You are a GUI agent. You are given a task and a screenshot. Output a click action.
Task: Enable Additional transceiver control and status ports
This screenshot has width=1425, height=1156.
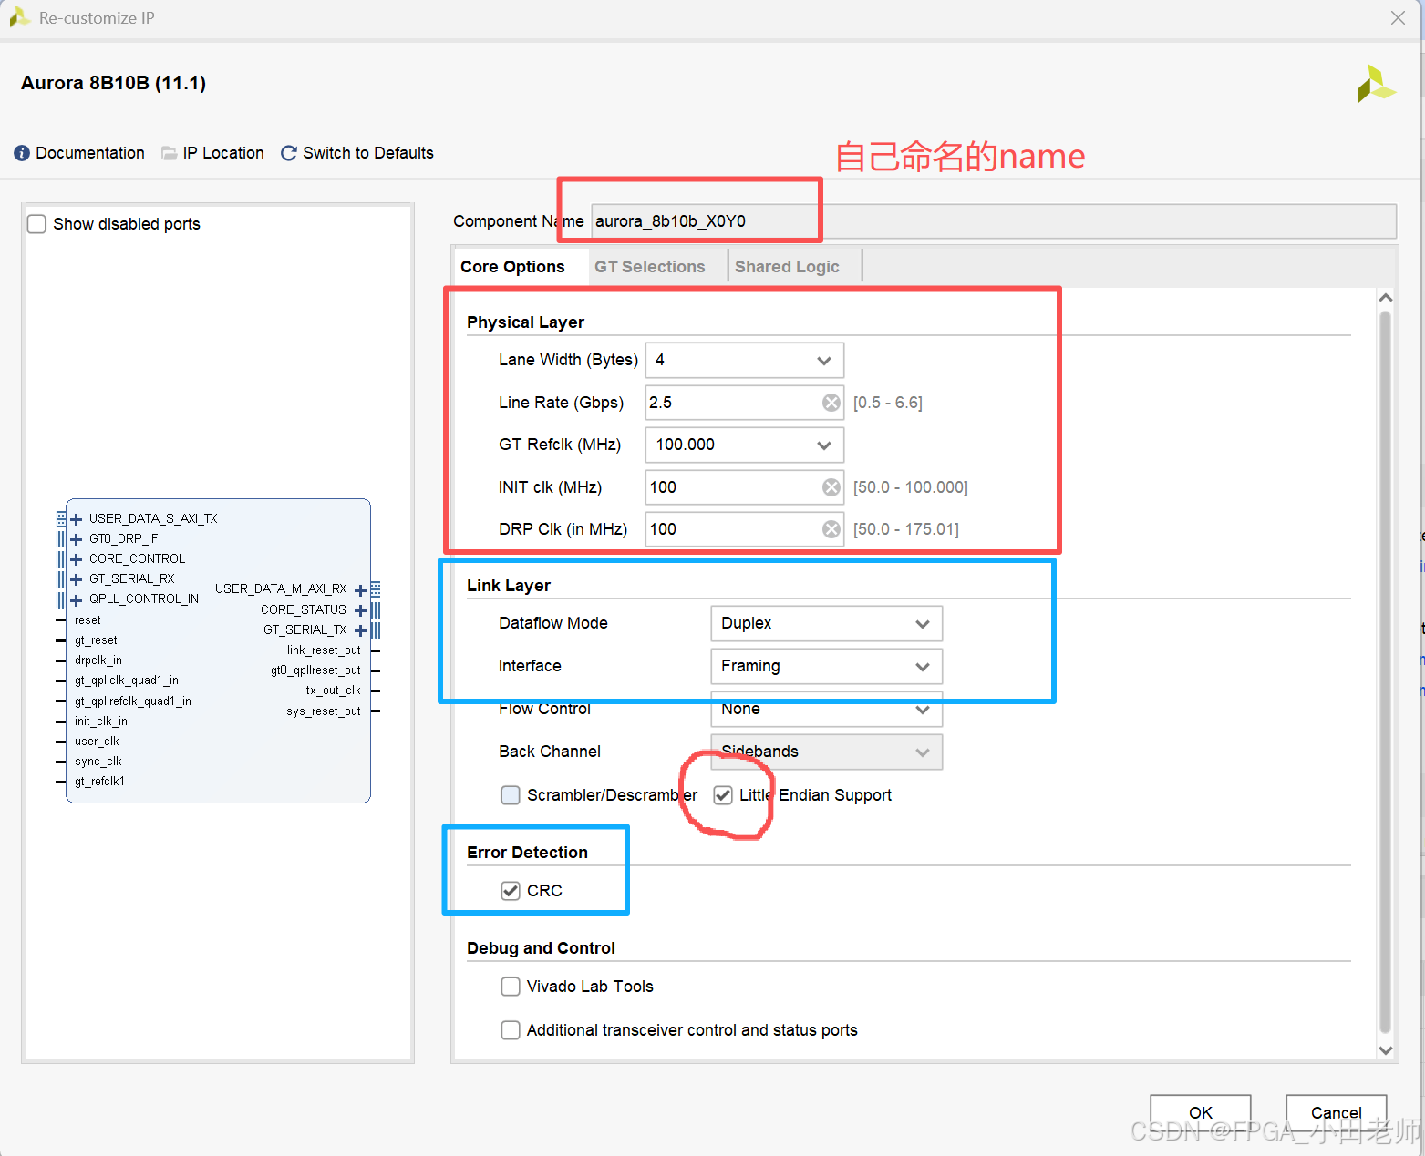[x=511, y=1030]
